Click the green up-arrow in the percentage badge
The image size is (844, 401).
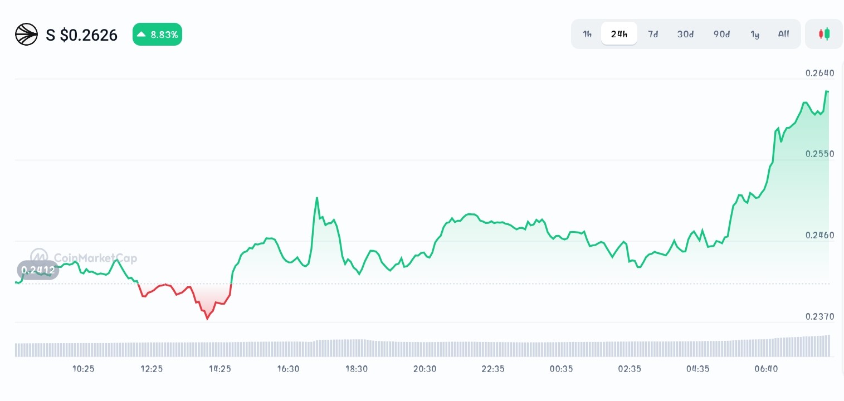143,34
